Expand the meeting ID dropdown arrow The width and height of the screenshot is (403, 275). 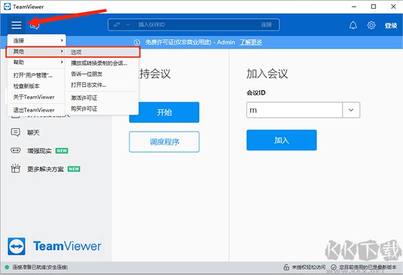click(x=351, y=110)
